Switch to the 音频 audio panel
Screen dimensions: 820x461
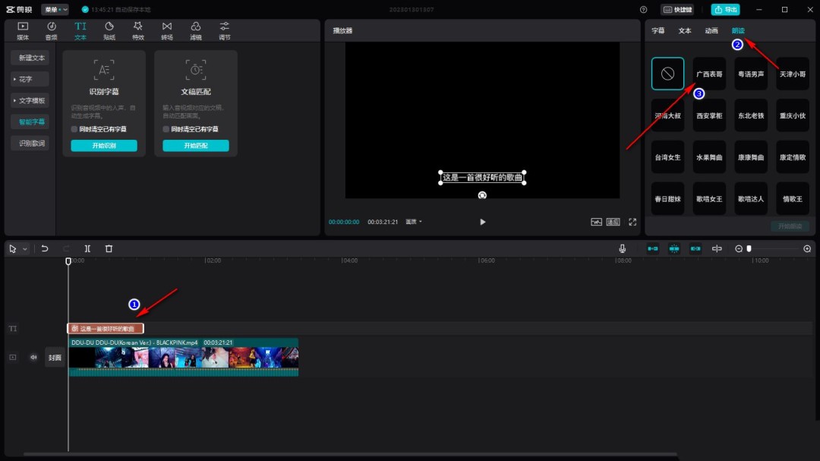point(50,29)
